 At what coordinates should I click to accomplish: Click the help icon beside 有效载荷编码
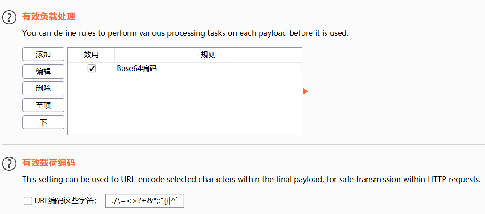point(9,164)
